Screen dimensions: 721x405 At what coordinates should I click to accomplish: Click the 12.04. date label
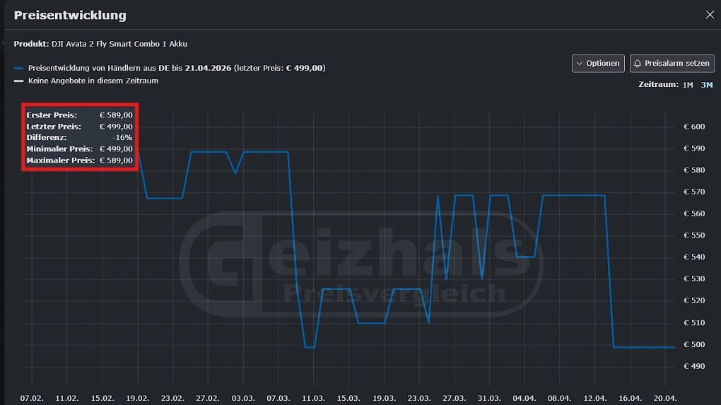(x=594, y=398)
